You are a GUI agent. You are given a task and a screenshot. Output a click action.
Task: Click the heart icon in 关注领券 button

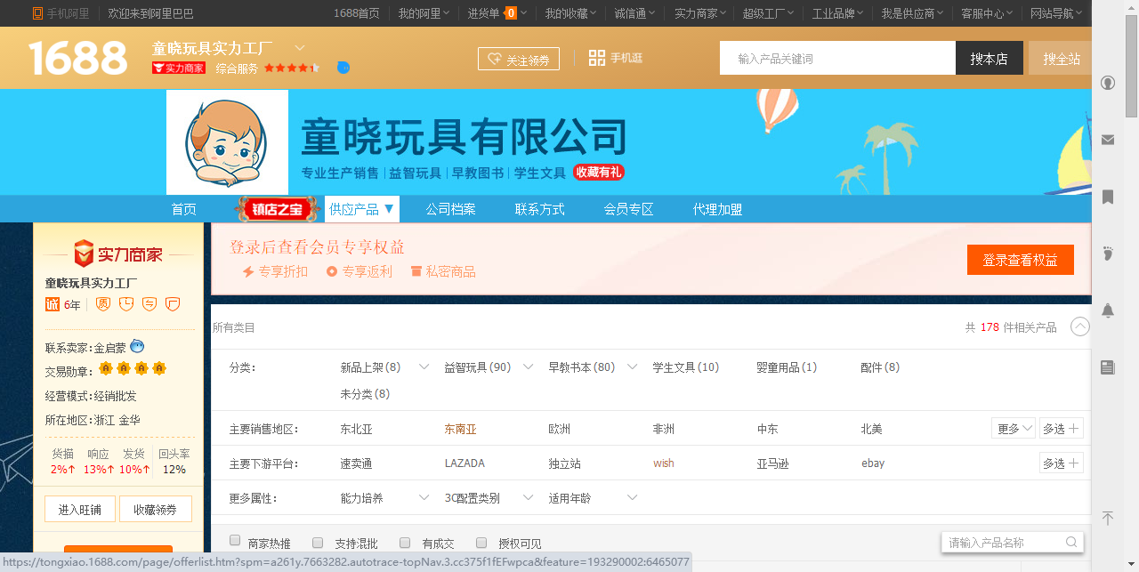(494, 60)
